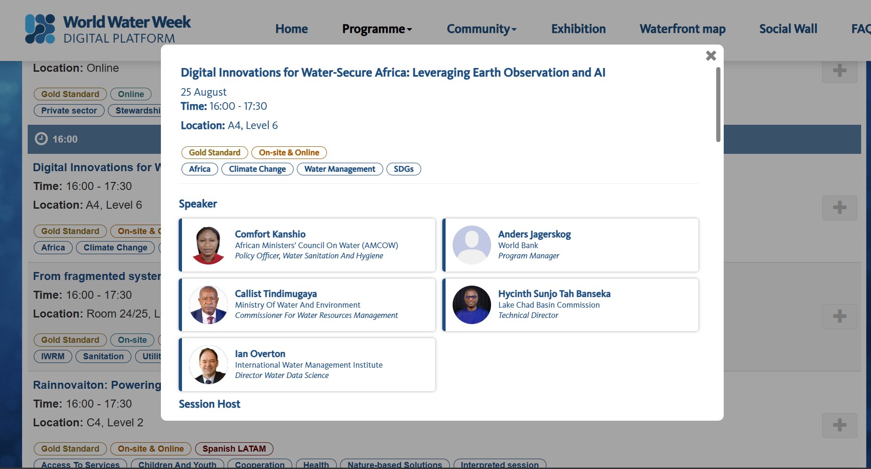Click Hycinth Sunjo Tah Banseka's photo
The image size is (871, 469).
click(x=471, y=305)
